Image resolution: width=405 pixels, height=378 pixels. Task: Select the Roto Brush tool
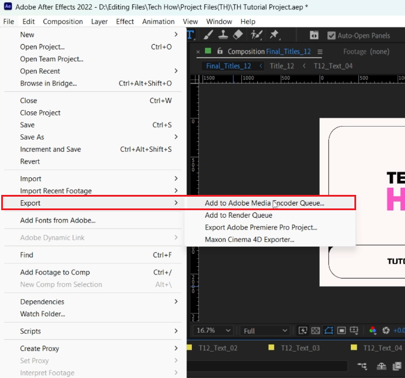pyautogui.click(x=256, y=35)
